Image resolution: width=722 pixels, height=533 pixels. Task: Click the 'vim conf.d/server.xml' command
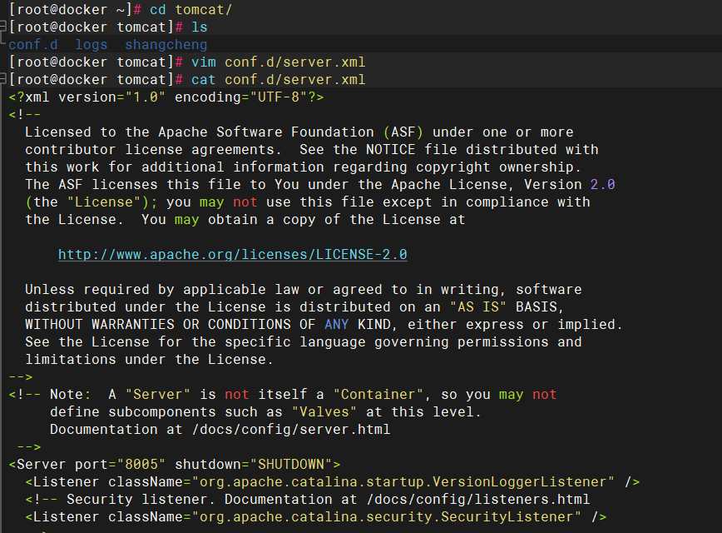(x=278, y=62)
